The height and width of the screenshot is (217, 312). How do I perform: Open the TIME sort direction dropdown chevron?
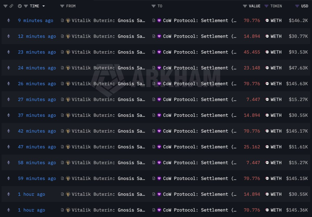43,6
